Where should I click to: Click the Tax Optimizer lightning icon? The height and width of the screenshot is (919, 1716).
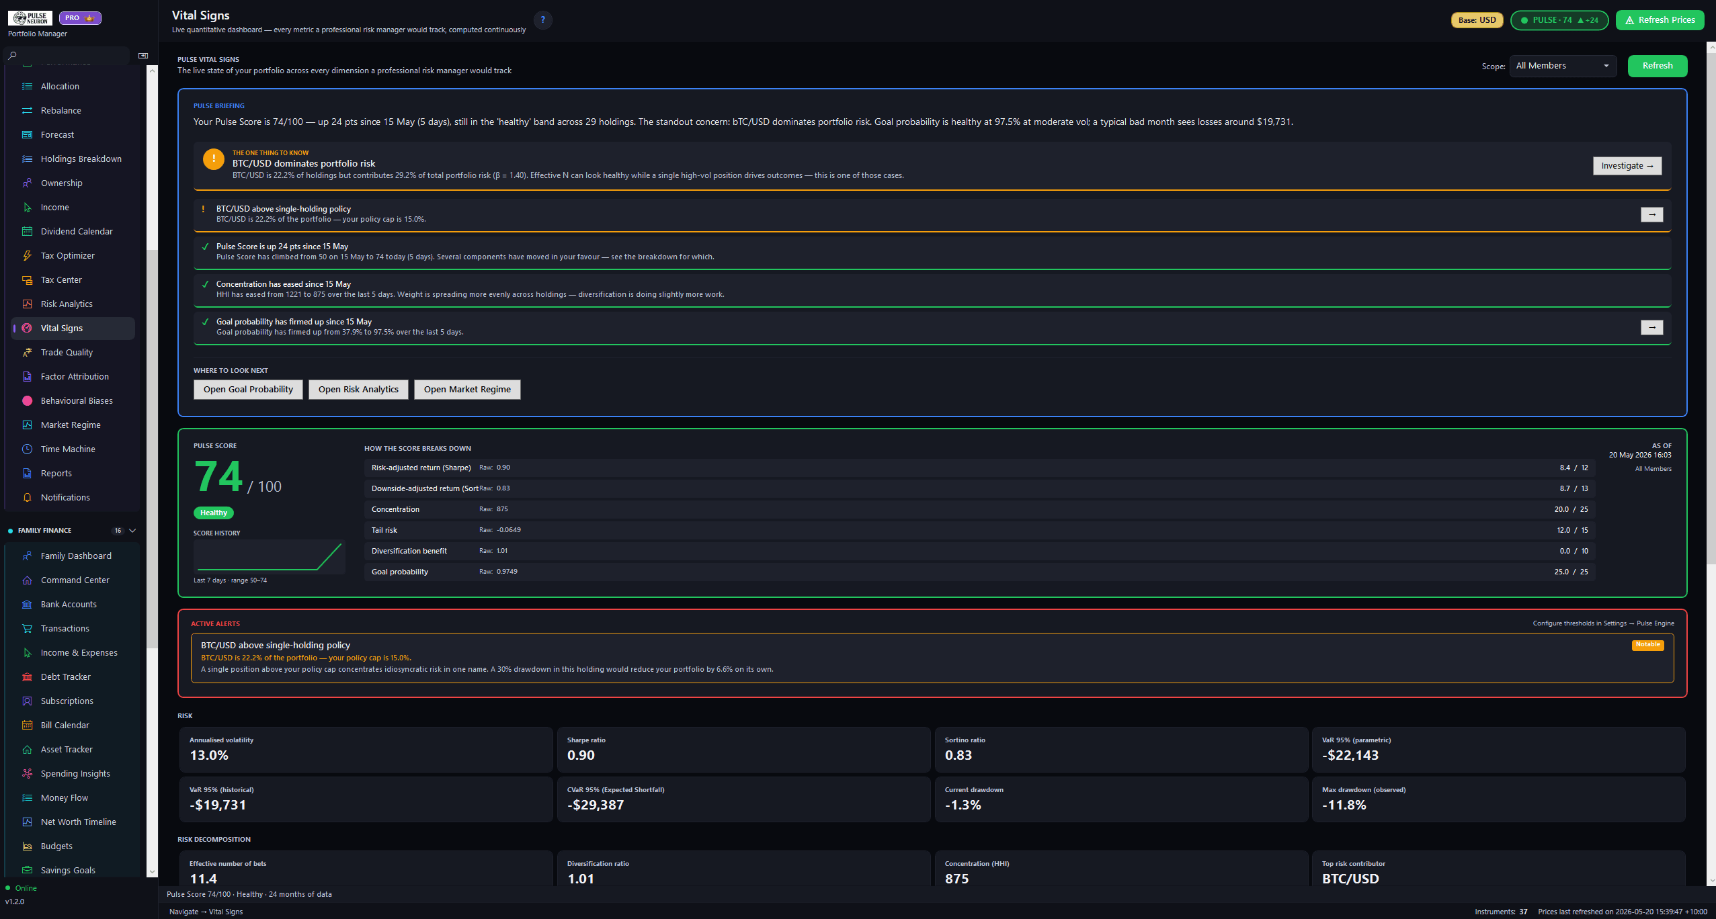pos(28,255)
